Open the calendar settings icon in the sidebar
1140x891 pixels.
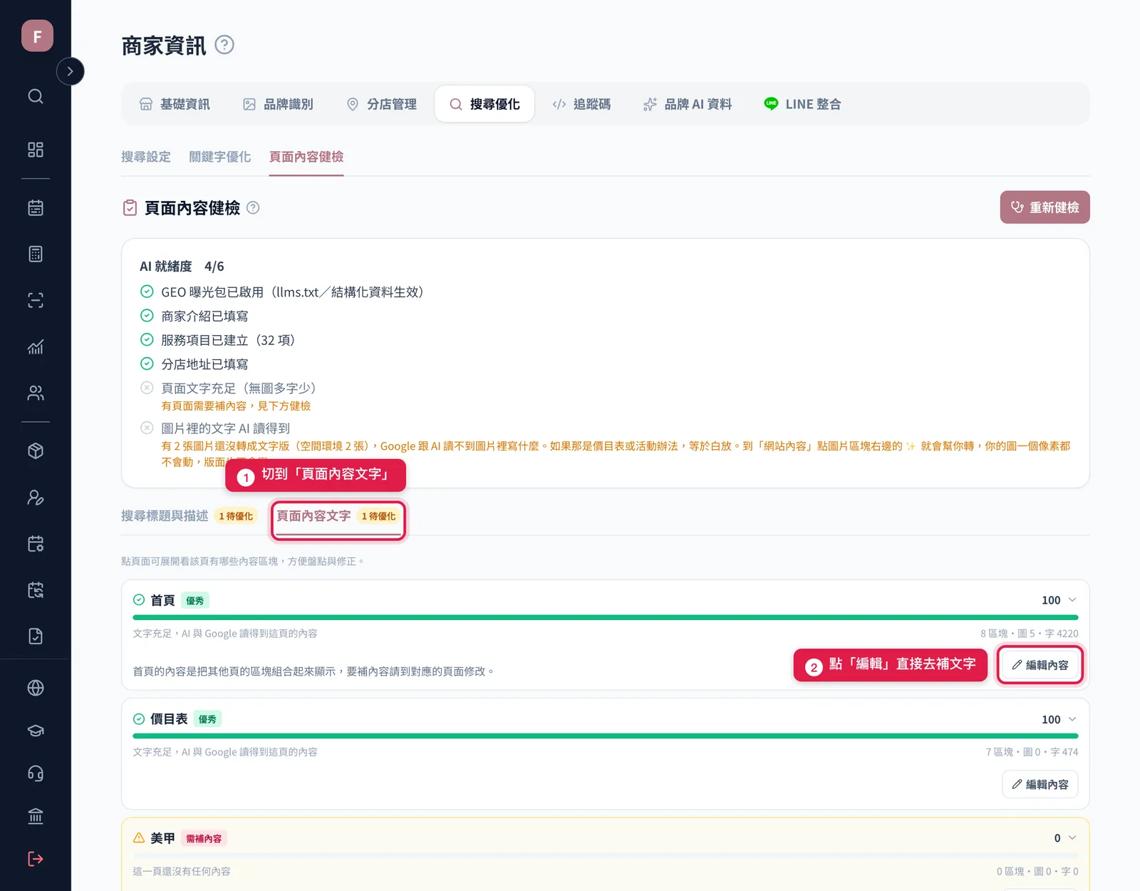pyautogui.click(x=36, y=544)
